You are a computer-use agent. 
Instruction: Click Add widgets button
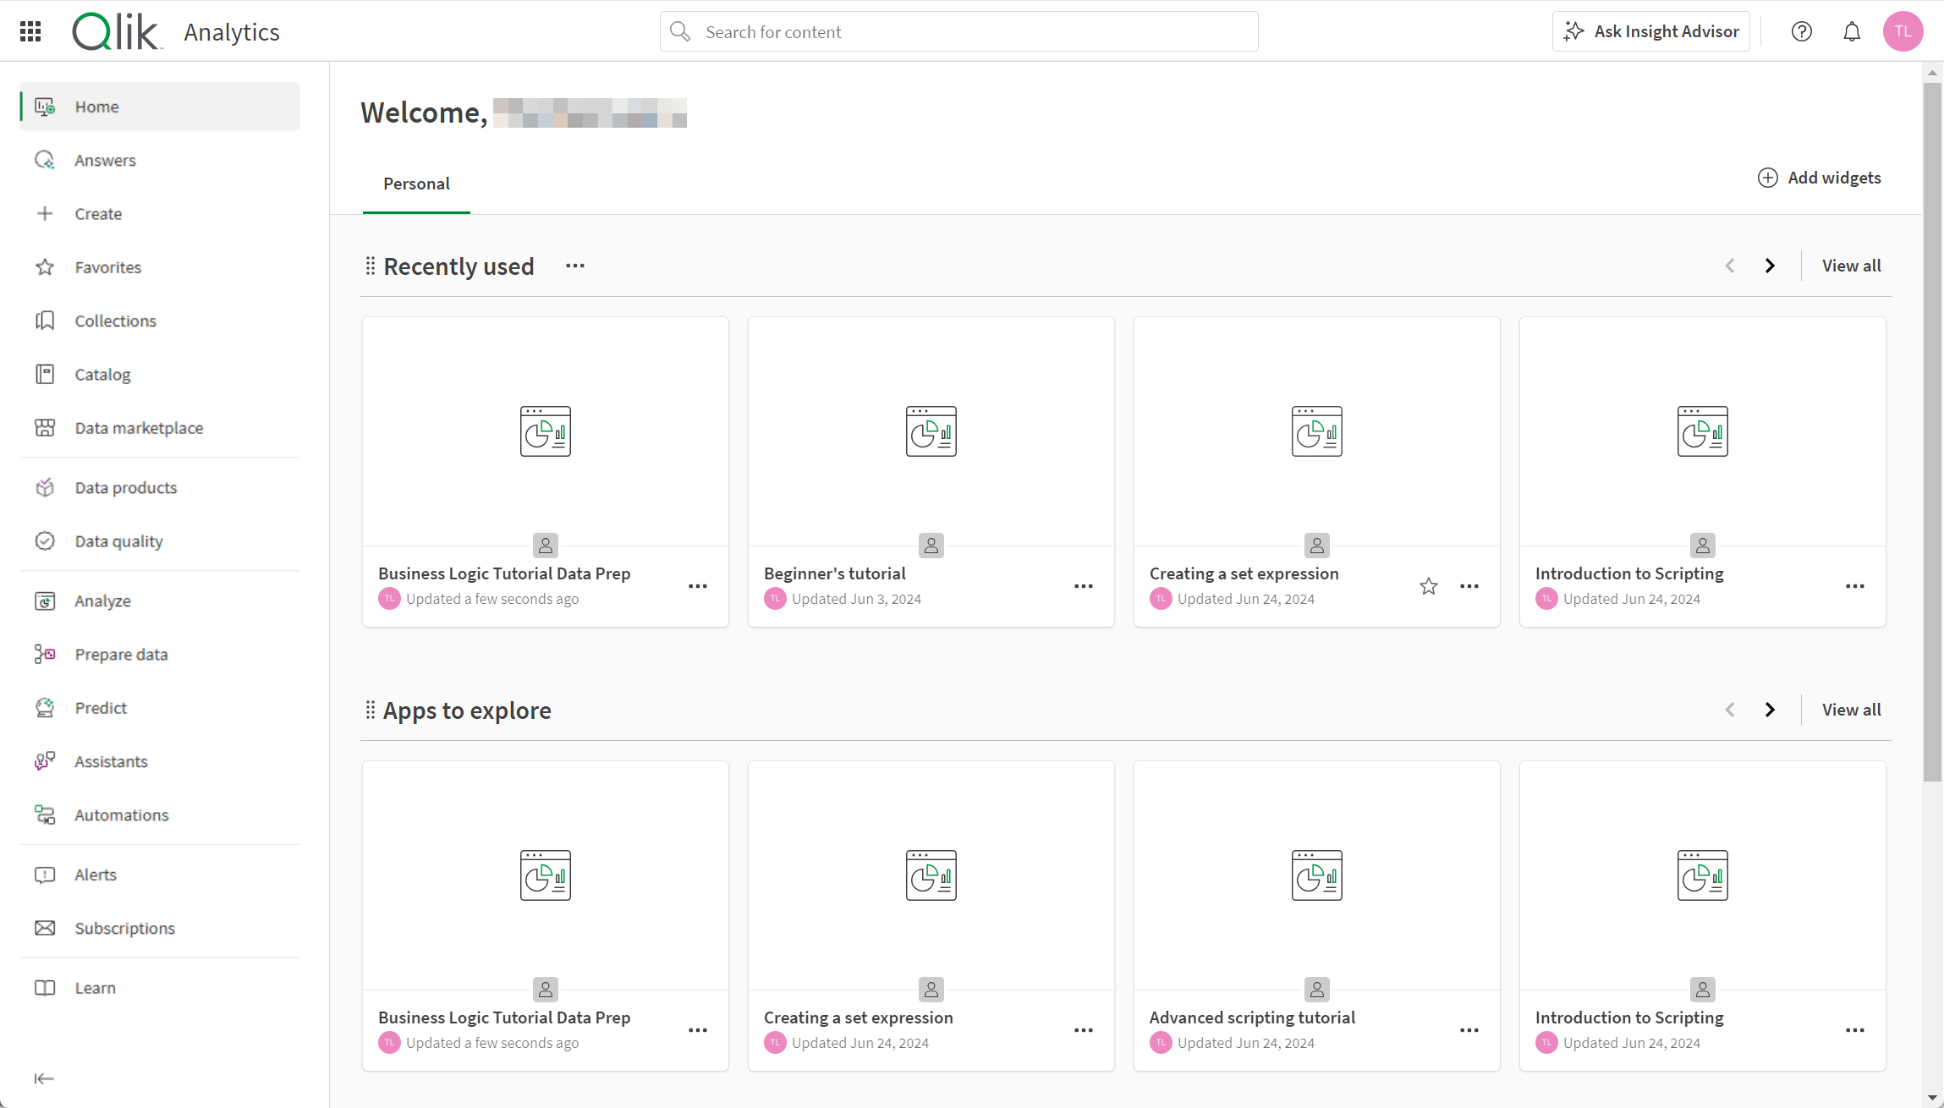point(1820,178)
